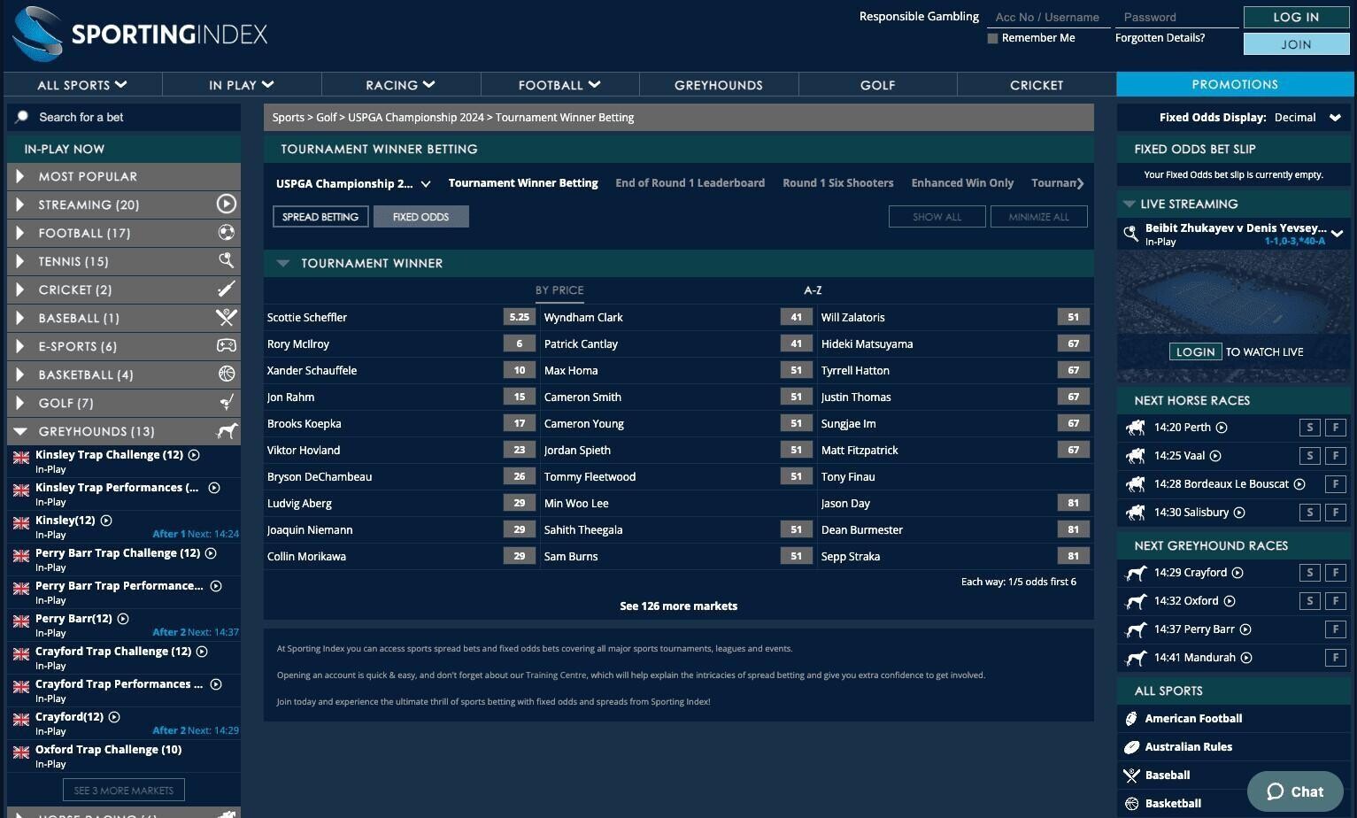Click the cricket bat icon in sidebar
The image size is (1357, 818).
[x=227, y=289]
